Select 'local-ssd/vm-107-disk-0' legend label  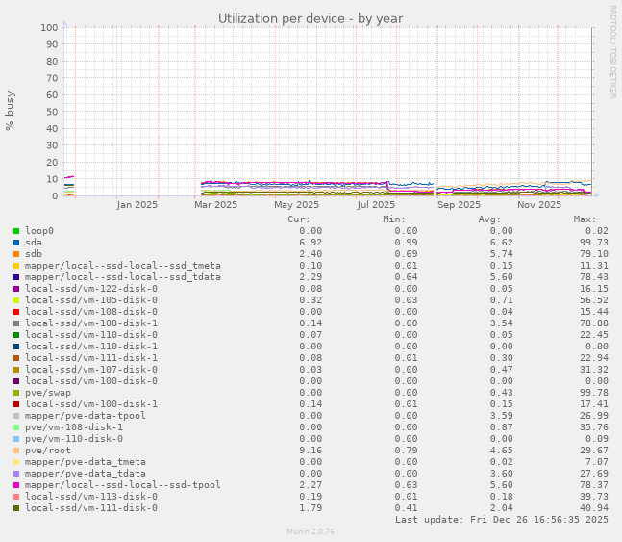click(x=91, y=369)
